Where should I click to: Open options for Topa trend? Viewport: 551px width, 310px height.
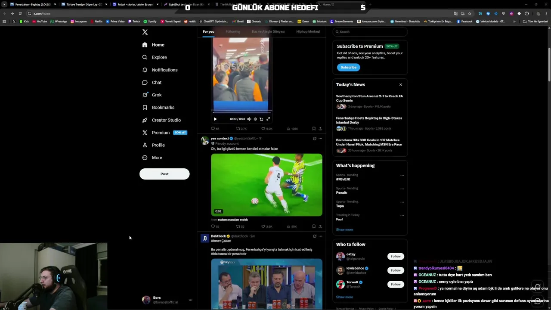402,202
